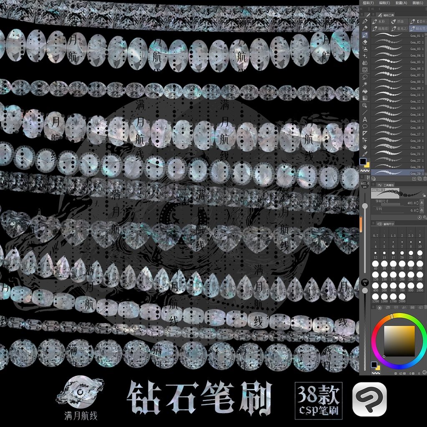Delete the selected sub tool via trash button

click(425, 179)
